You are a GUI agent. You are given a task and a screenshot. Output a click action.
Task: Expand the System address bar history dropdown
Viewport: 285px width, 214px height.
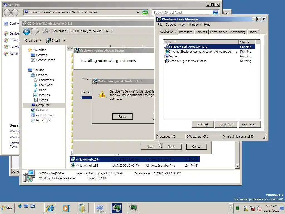(x=138, y=12)
